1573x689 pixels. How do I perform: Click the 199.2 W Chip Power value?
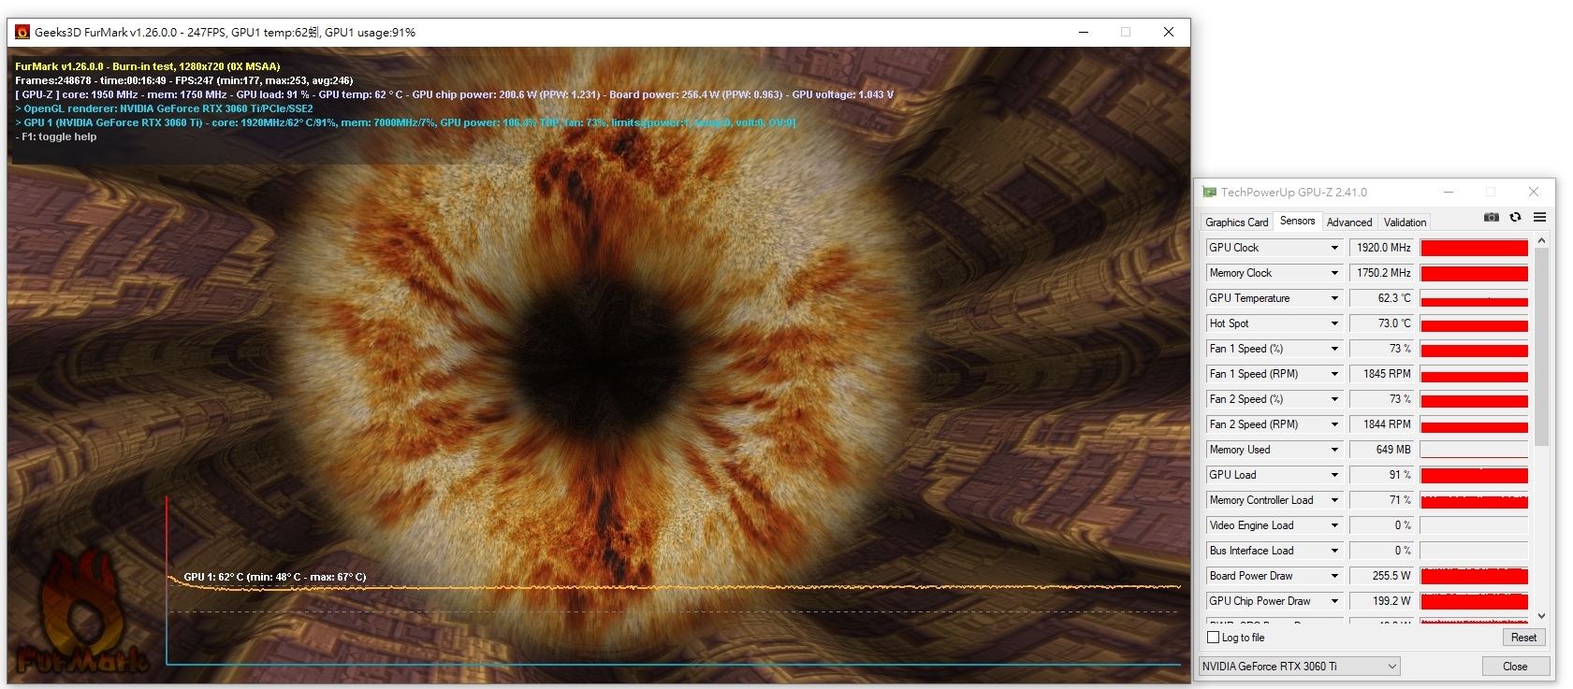[x=1382, y=601]
